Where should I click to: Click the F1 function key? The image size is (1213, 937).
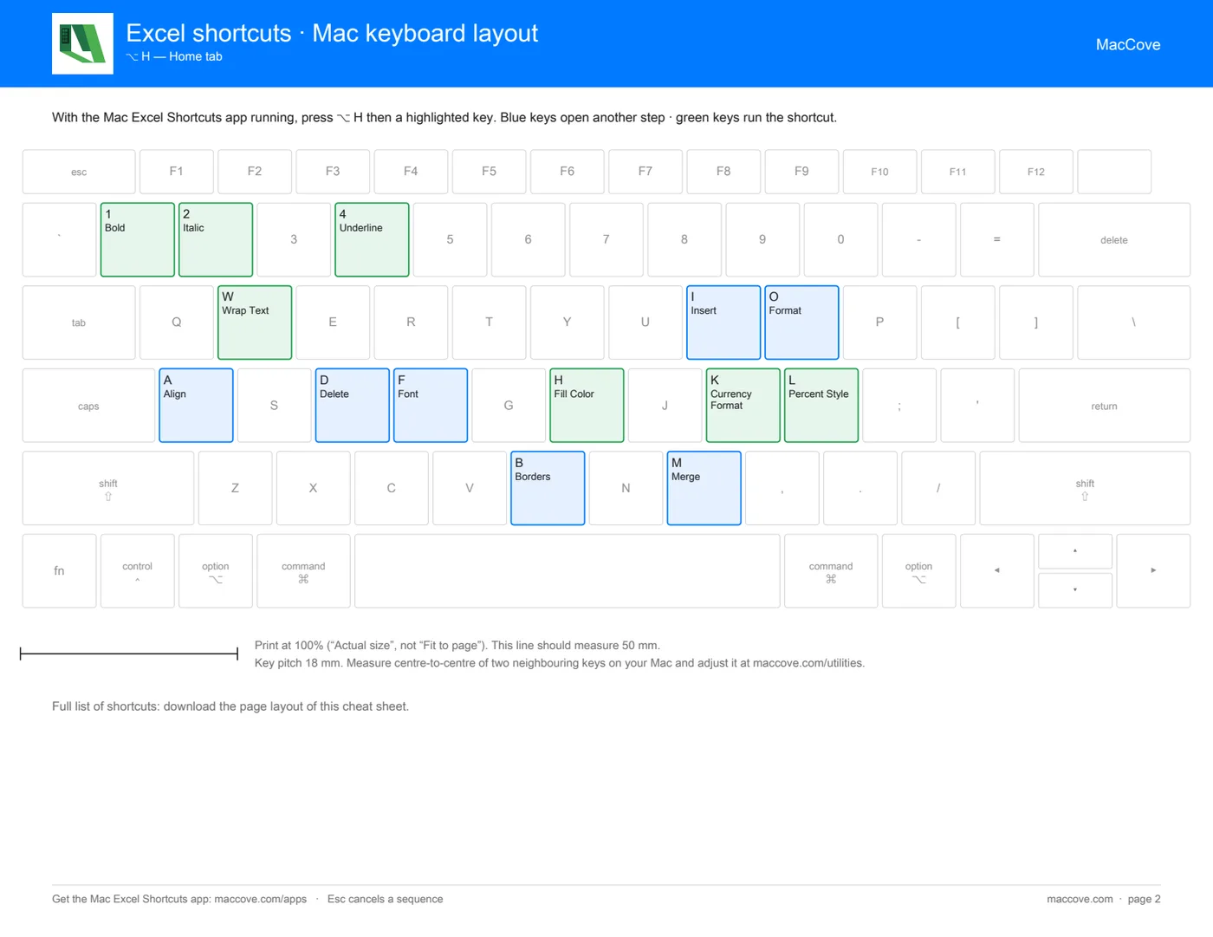pyautogui.click(x=177, y=172)
